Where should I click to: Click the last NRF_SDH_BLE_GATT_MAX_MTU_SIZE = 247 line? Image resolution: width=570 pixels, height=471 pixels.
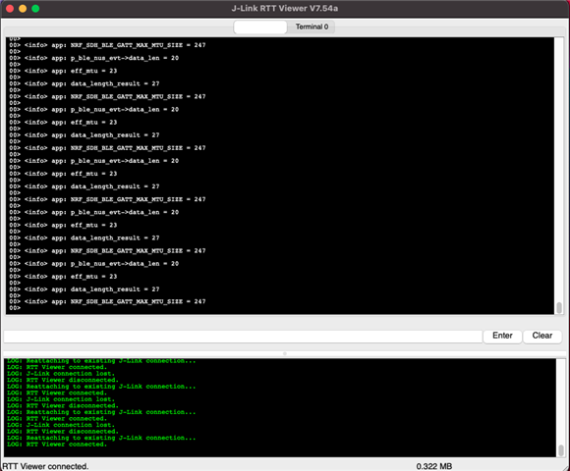[107, 301]
